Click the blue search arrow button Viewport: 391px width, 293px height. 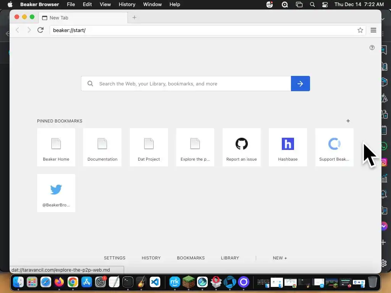pyautogui.click(x=300, y=84)
